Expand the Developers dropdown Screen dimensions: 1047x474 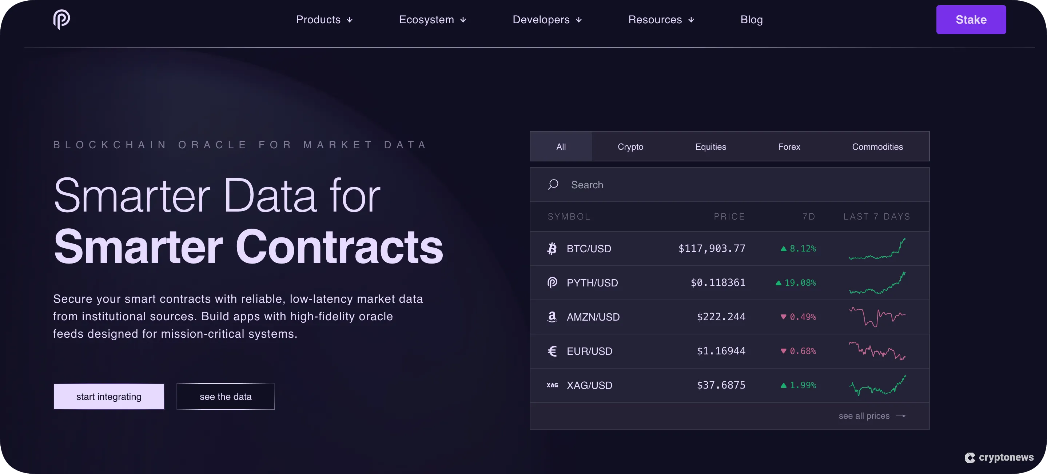point(547,20)
